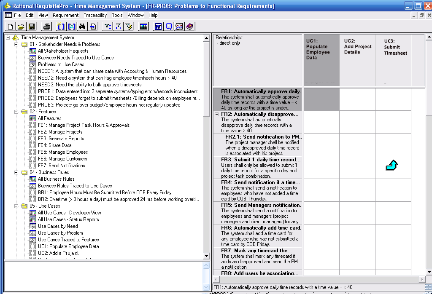
Task: Select NEED2 flag employee timesheets requirement
Action: pyautogui.click(x=107, y=78)
